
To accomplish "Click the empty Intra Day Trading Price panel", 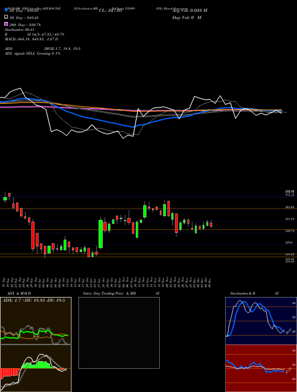I will (119, 333).
